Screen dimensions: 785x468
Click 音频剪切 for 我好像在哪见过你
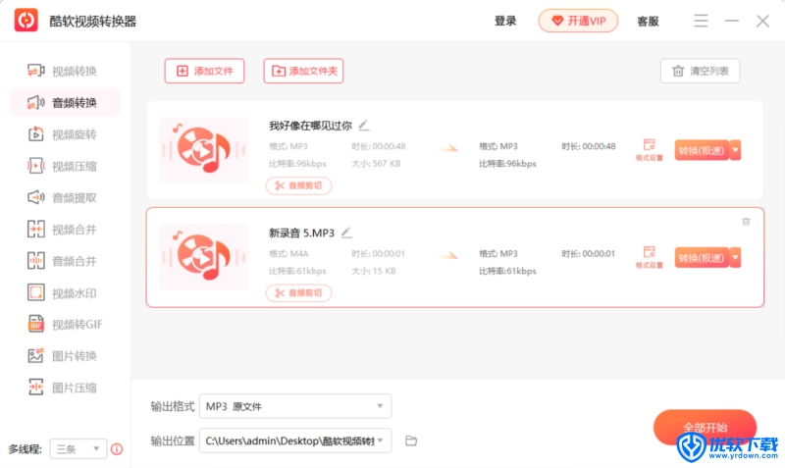click(x=298, y=185)
